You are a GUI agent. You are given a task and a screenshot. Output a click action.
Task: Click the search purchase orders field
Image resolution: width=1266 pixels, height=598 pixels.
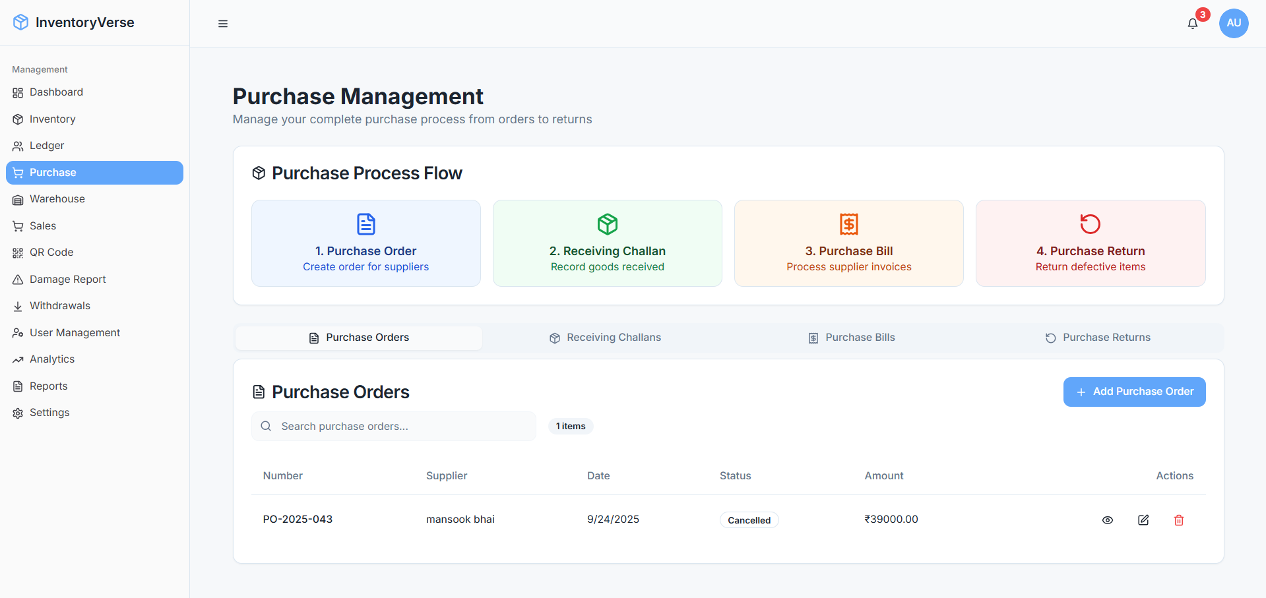coord(394,426)
